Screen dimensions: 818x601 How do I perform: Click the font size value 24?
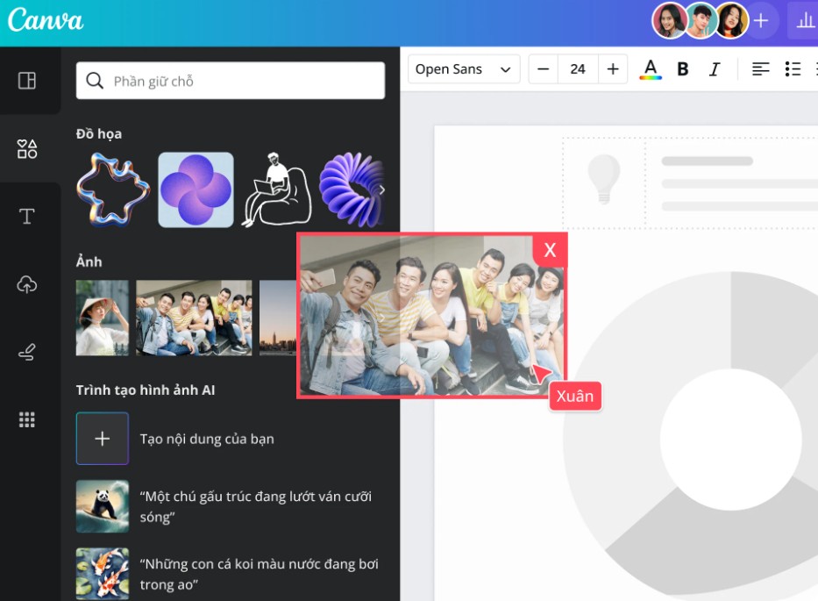[578, 69]
